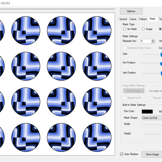This screenshot has width=162, height=162.
Task: Click the built-in mask Width slider
Action: 153,124
